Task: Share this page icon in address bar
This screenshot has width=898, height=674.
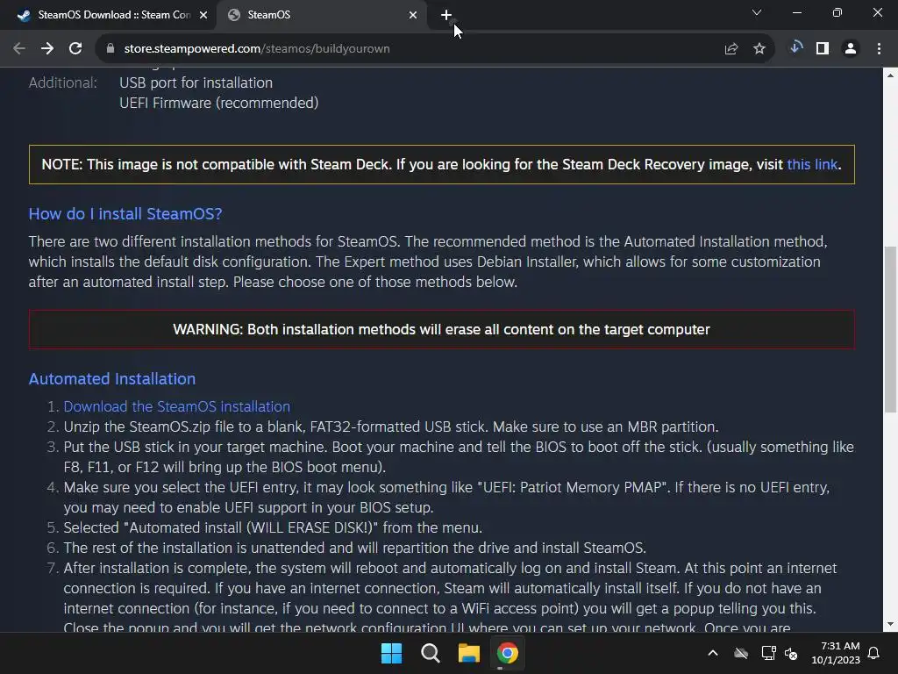Action: pos(731,49)
